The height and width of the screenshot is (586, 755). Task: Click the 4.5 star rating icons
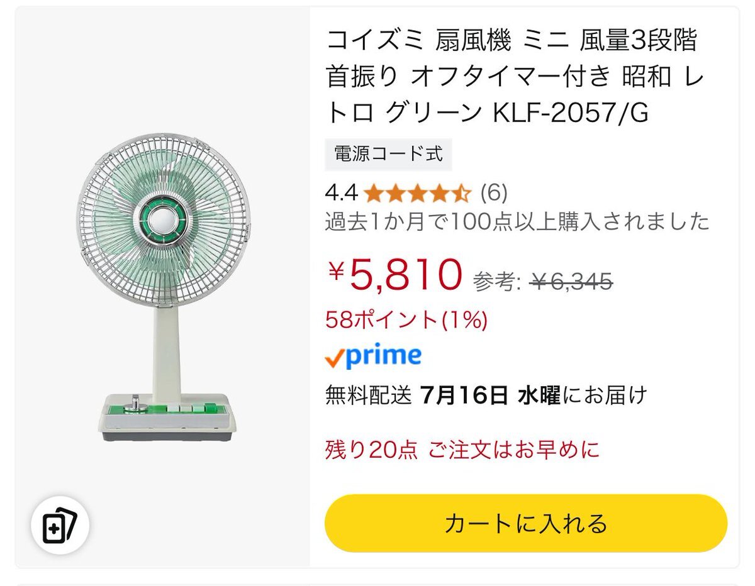point(417,192)
